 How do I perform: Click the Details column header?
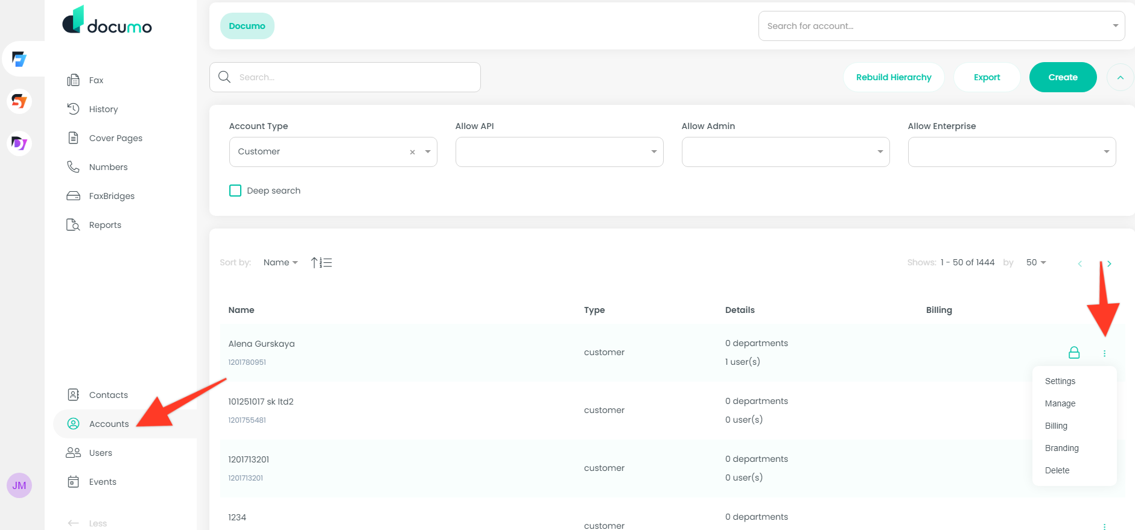click(x=740, y=310)
